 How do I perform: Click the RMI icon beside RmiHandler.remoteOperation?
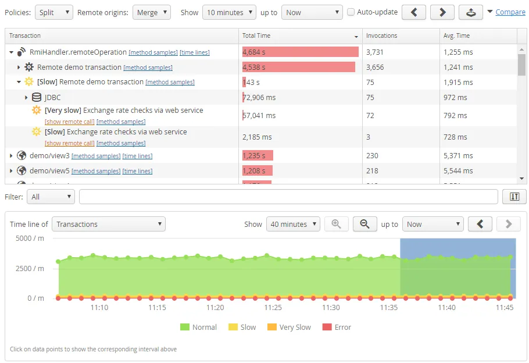(x=22, y=52)
